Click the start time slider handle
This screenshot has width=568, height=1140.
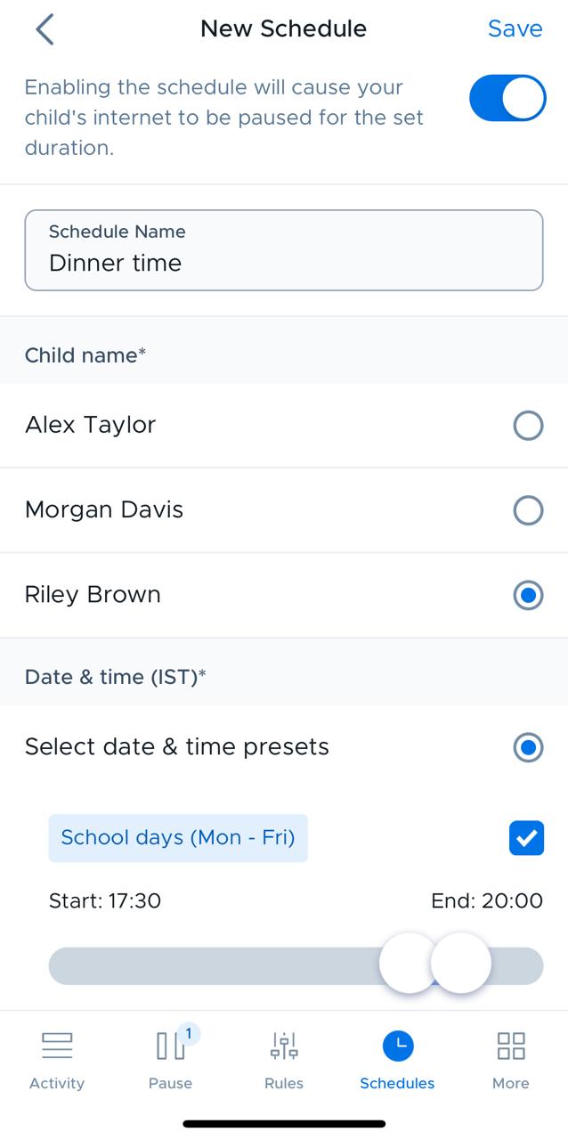(409, 965)
